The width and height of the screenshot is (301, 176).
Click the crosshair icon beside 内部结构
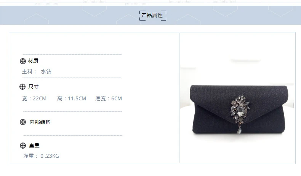(x=23, y=122)
